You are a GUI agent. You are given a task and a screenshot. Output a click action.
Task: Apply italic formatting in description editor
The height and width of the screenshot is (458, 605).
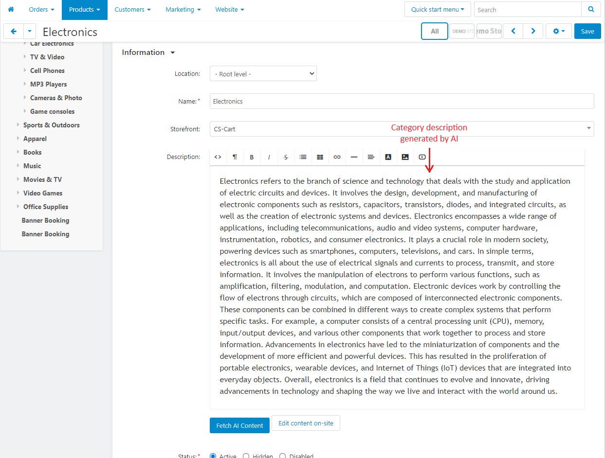pos(269,157)
